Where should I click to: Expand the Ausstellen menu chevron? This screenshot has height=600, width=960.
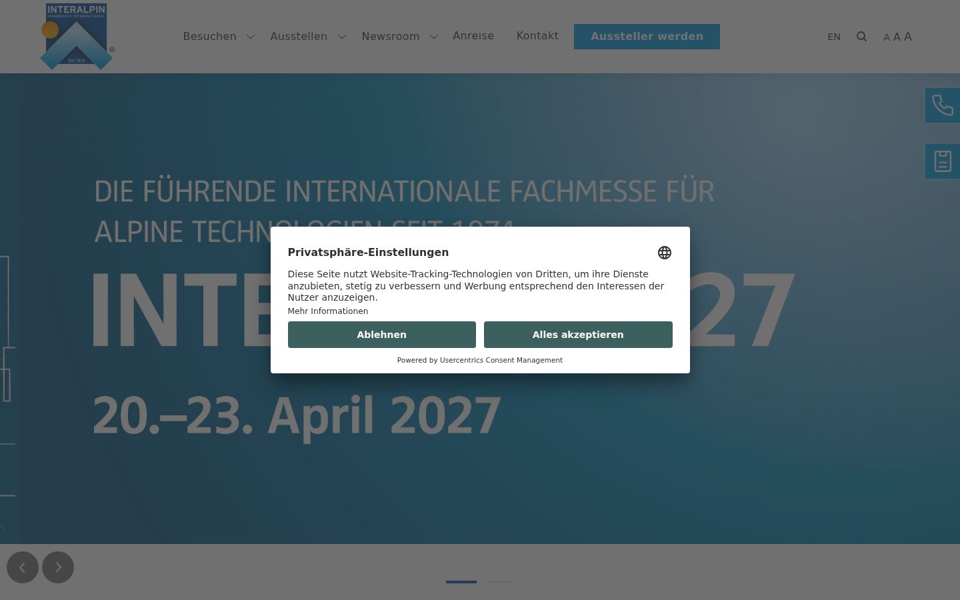(342, 37)
